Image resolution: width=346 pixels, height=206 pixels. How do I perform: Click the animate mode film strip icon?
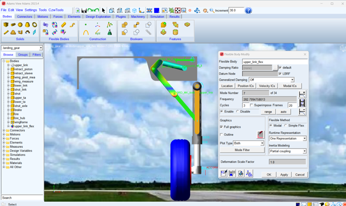[x=302, y=103]
